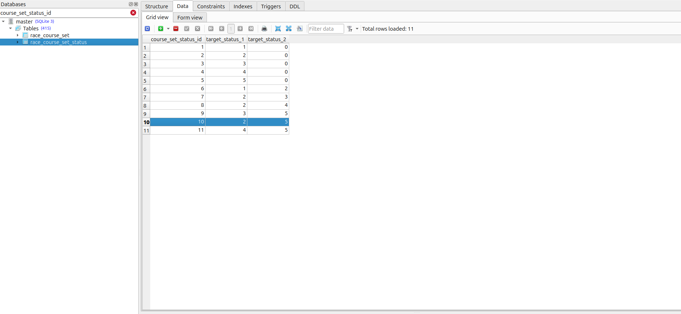Click the fill/populate table icon
The width and height of the screenshot is (681, 314).
click(x=300, y=29)
